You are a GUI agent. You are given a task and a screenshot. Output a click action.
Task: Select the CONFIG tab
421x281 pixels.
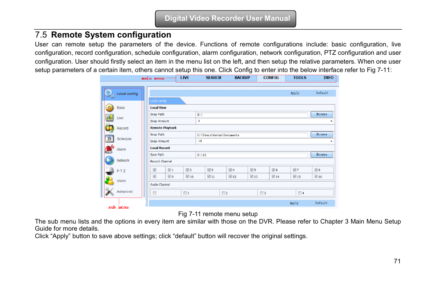coord(271,78)
